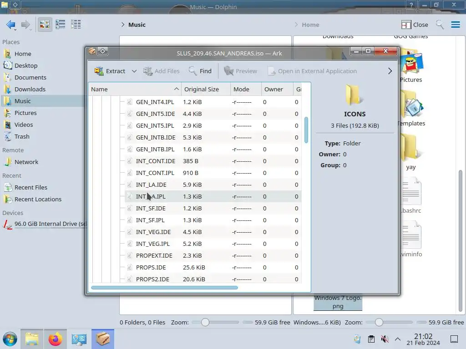The image size is (466, 349).
Task: Click the vertical scrollbar in Ark file list
Action: (306, 130)
